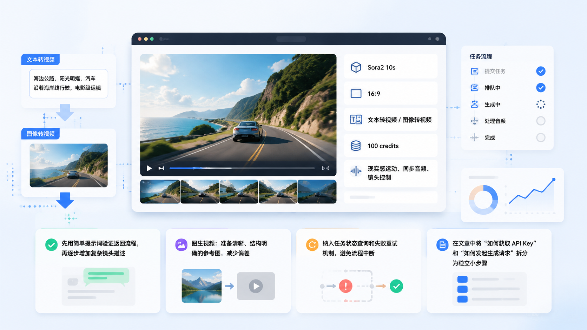Click the gray play button placeholder in 图生视频 card
Image resolution: width=587 pixels, height=330 pixels.
[256, 286]
